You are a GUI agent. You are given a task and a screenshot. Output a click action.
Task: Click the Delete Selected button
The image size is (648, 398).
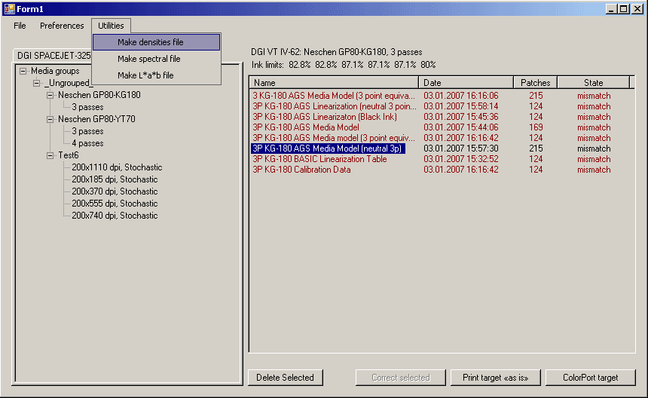click(x=285, y=378)
